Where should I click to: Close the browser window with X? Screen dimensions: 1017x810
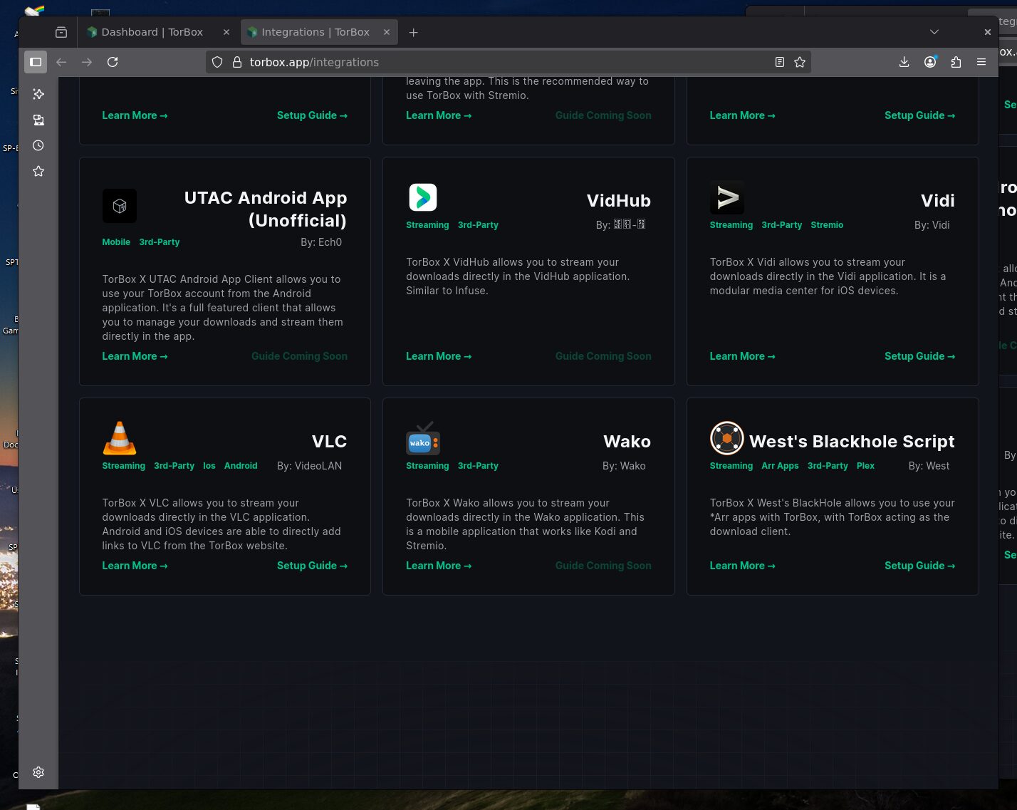(x=987, y=32)
